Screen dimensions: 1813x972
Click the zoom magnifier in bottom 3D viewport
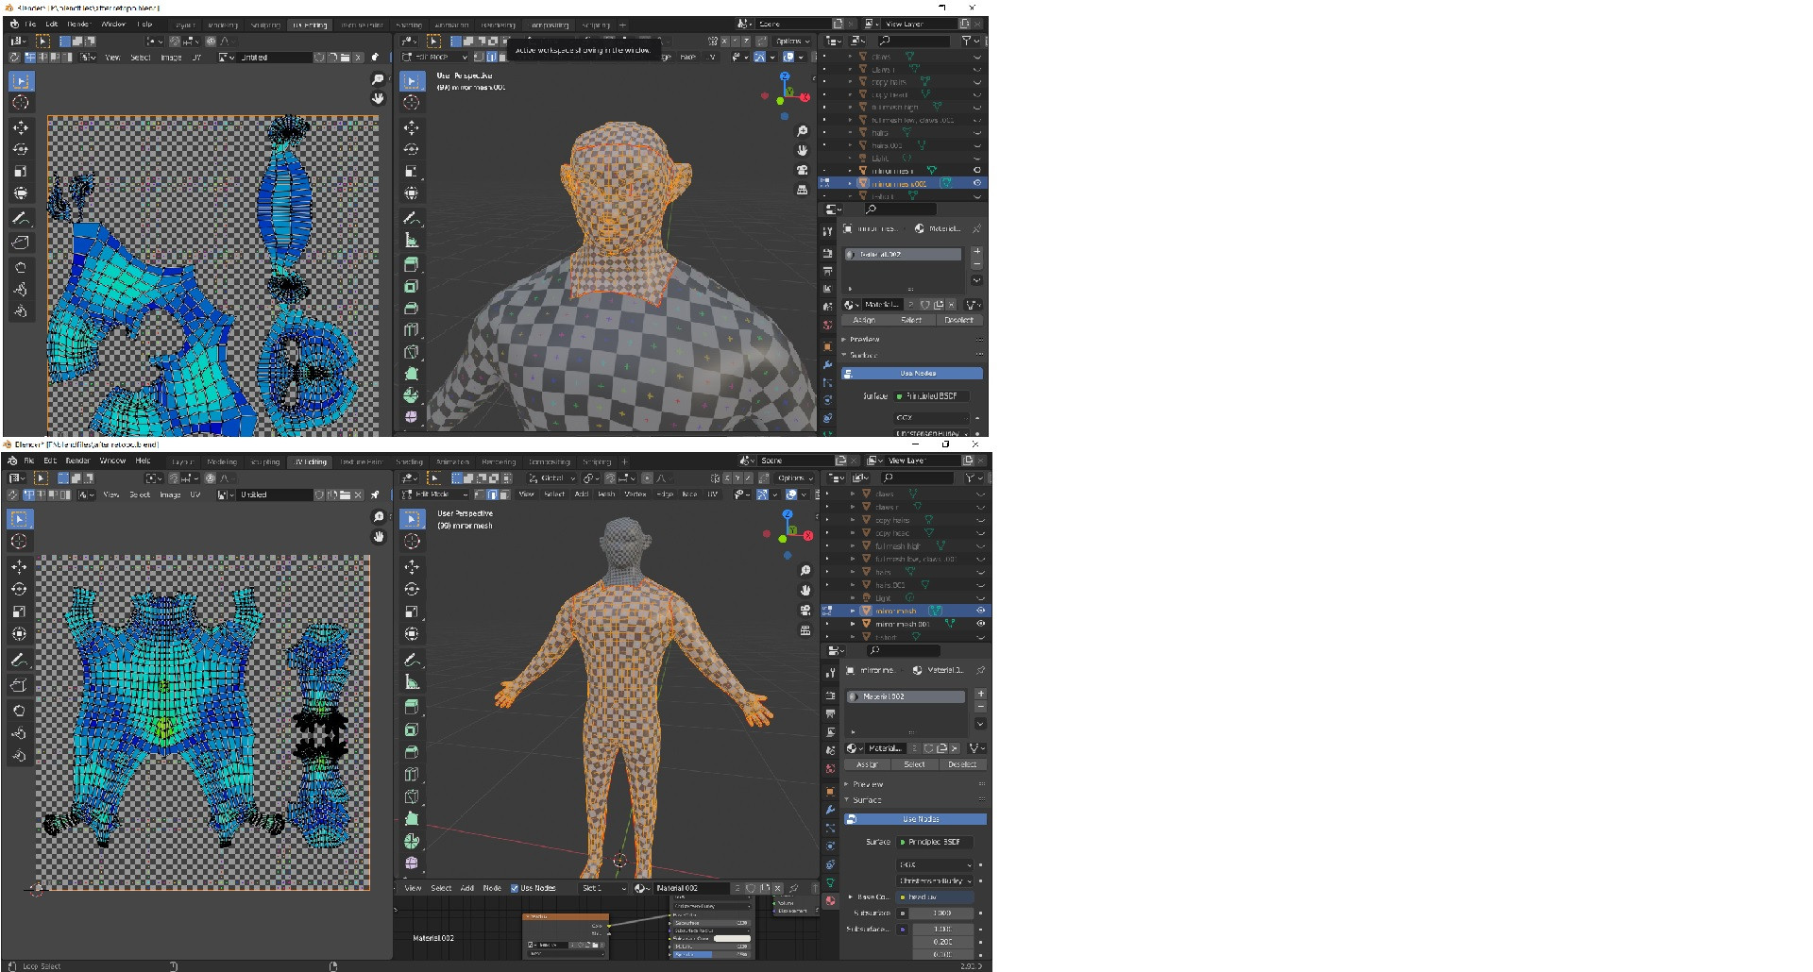tap(805, 570)
